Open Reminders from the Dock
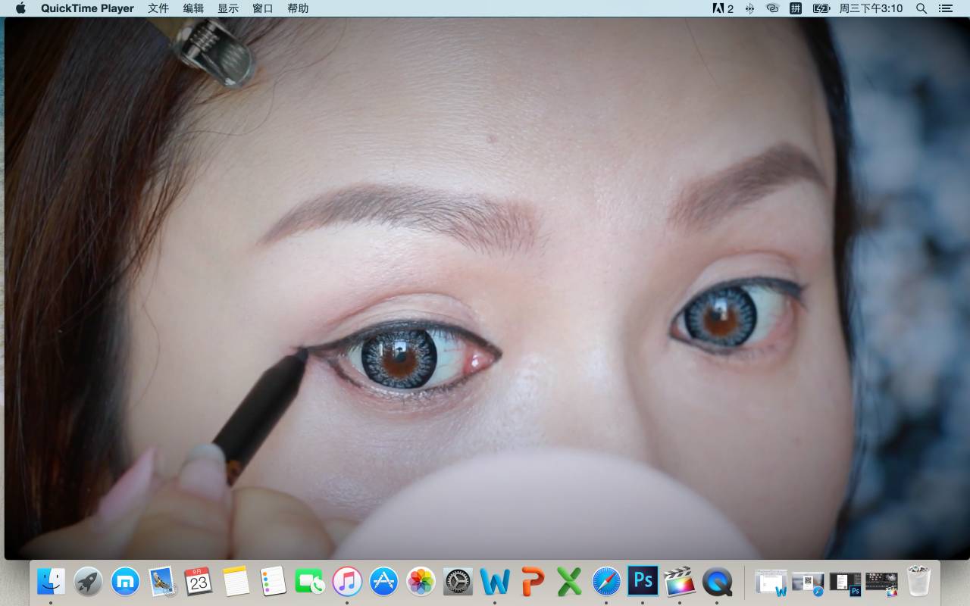Screen dimensions: 970x606 click(x=273, y=582)
